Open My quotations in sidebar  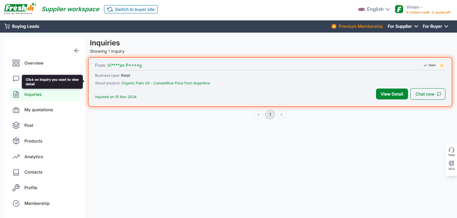(x=38, y=110)
